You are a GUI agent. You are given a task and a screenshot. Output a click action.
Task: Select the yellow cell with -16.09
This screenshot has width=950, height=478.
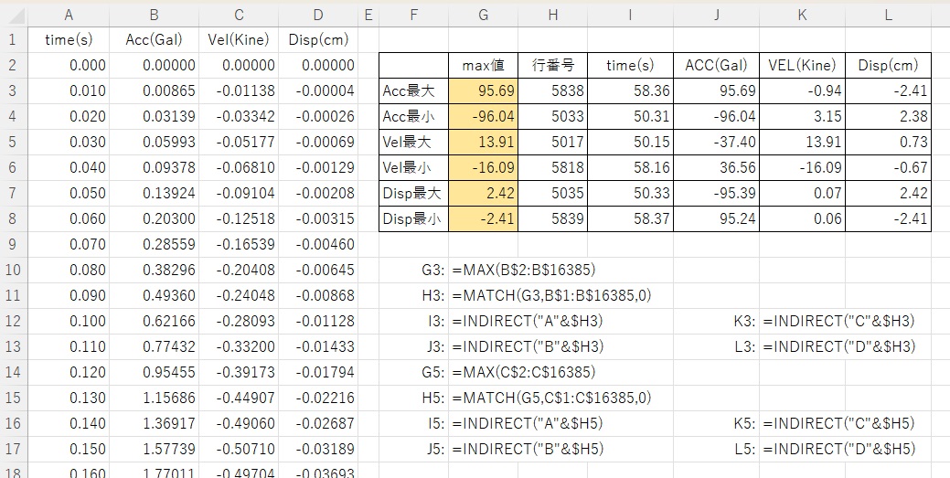click(x=483, y=168)
